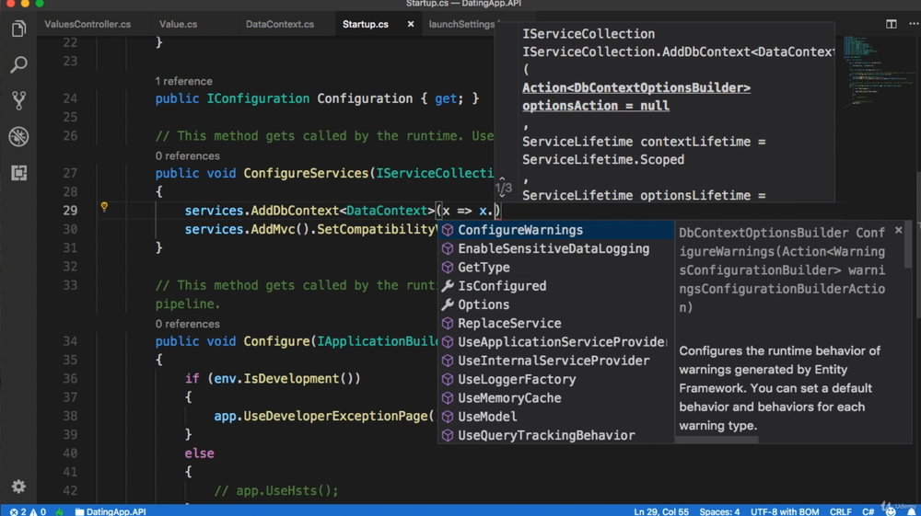Viewport: 921px width, 516px height.
Task: Click the horizontal scrollbar of the details panel
Action: click(717, 439)
